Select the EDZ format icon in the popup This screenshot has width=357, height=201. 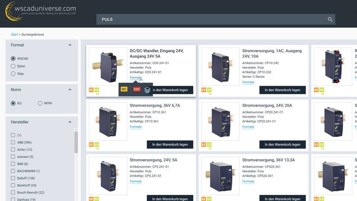coord(136,89)
